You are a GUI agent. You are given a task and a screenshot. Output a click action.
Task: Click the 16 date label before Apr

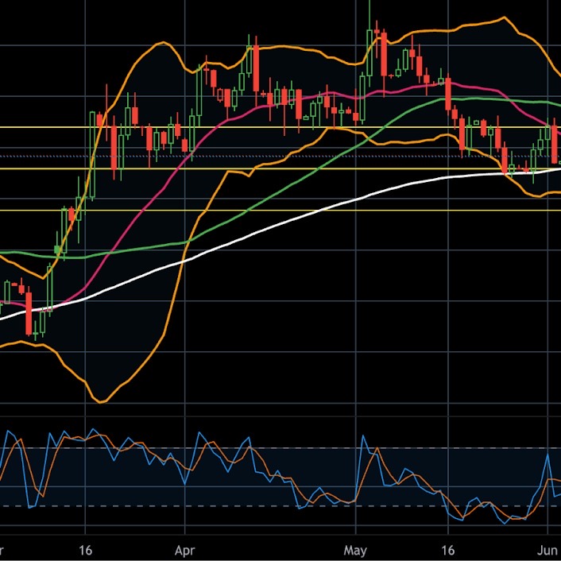click(x=87, y=550)
